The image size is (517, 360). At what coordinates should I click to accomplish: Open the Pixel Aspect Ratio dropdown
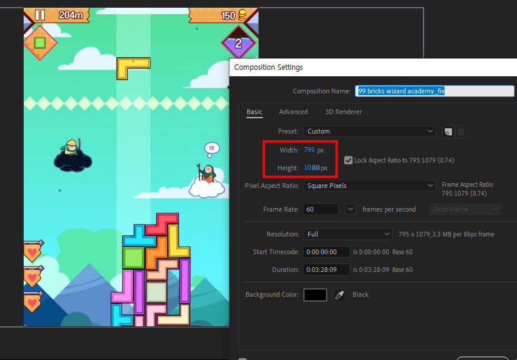point(369,186)
